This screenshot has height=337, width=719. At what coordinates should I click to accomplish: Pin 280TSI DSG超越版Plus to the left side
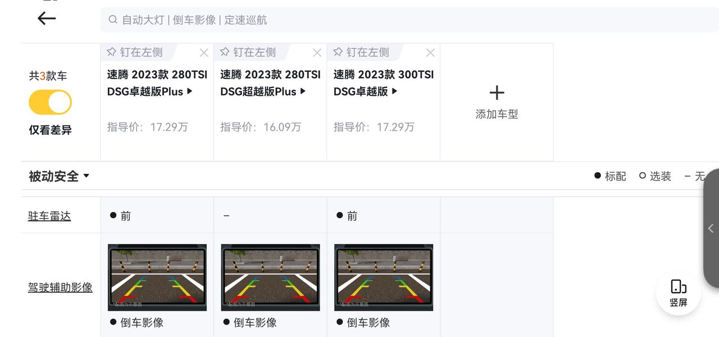click(248, 52)
